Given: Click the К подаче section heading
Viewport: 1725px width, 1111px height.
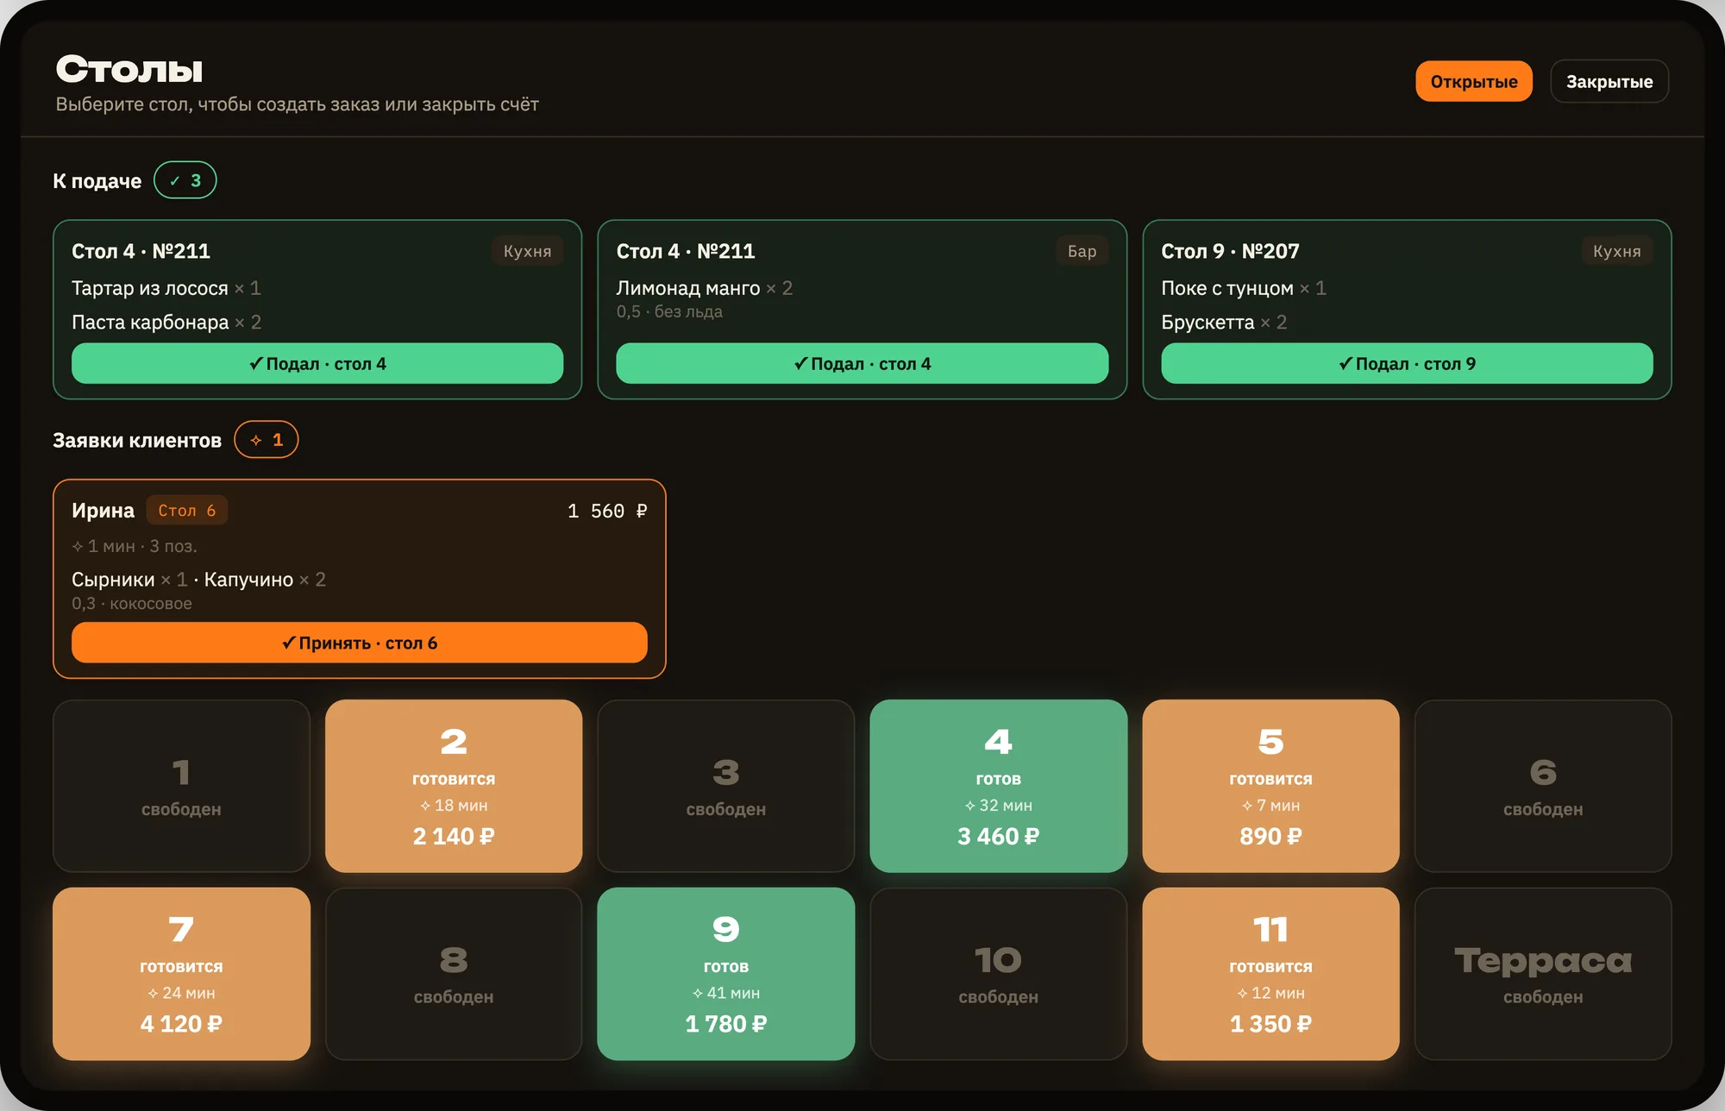Looking at the screenshot, I should [97, 181].
